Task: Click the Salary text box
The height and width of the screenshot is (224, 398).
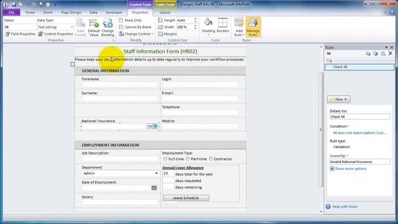Action: [x=120, y=202]
